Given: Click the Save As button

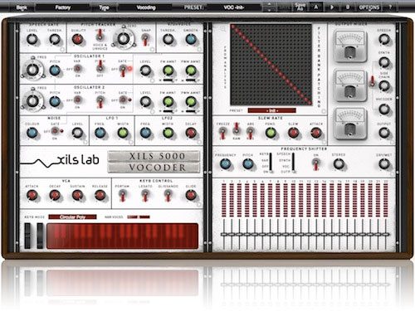Looking at the screenshot, I should click(300, 7).
